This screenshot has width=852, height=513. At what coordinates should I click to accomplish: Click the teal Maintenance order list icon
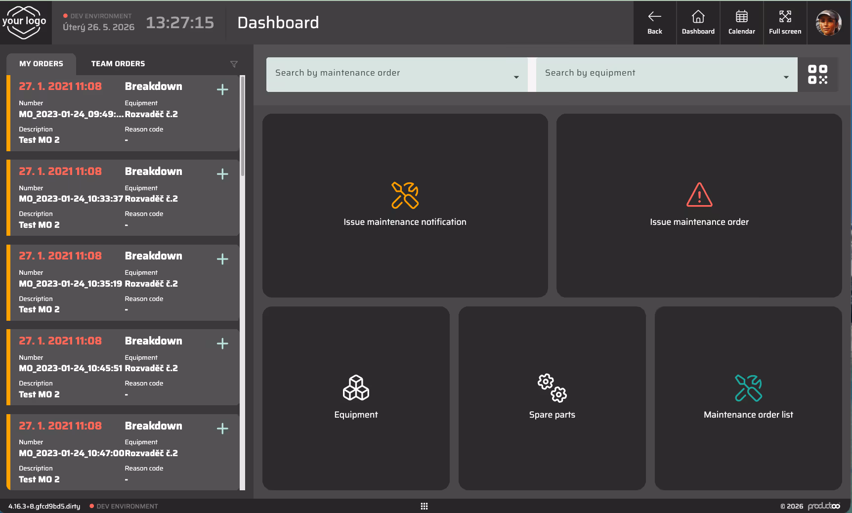(x=748, y=388)
